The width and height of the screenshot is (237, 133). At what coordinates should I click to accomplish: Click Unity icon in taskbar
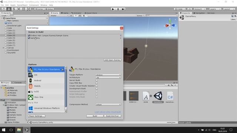27,130
